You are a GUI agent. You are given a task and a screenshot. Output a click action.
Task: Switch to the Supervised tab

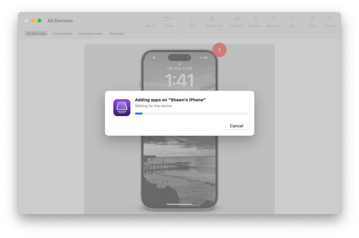62,34
